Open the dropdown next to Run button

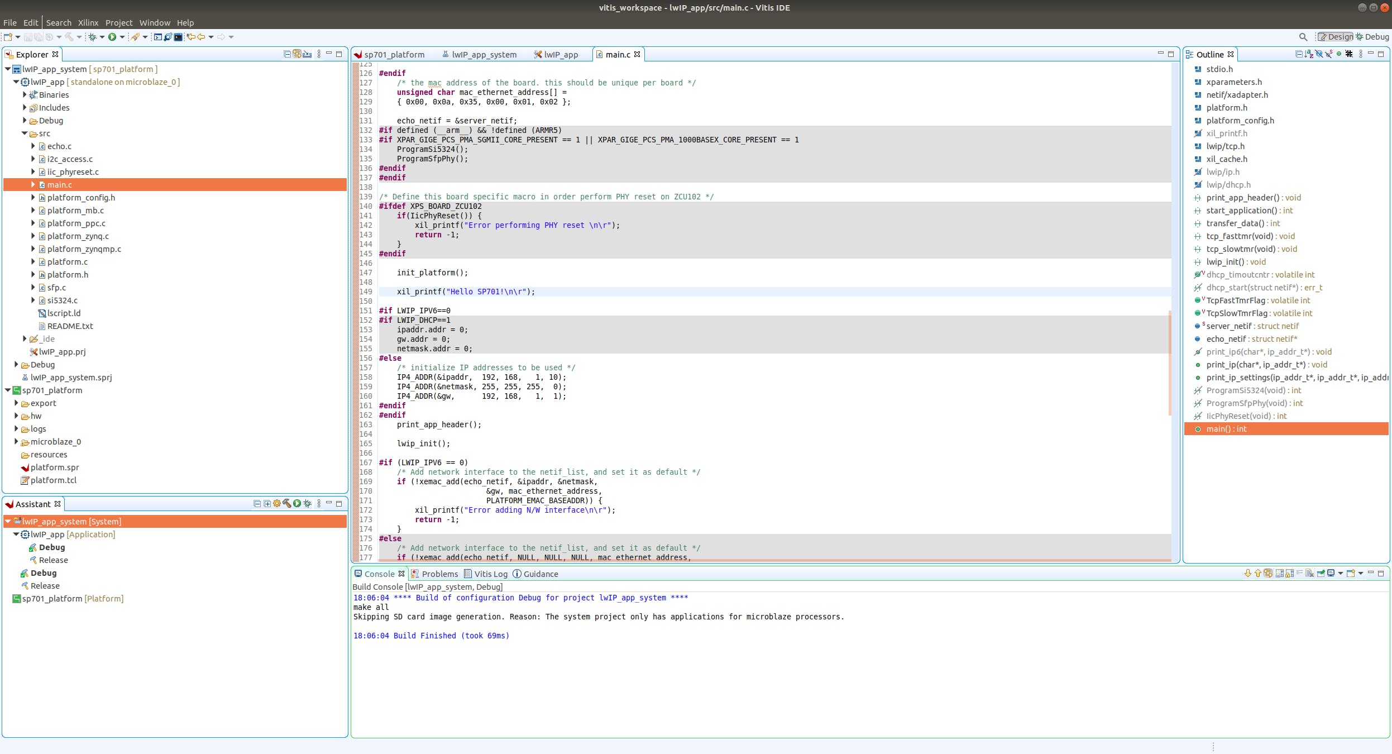click(122, 37)
